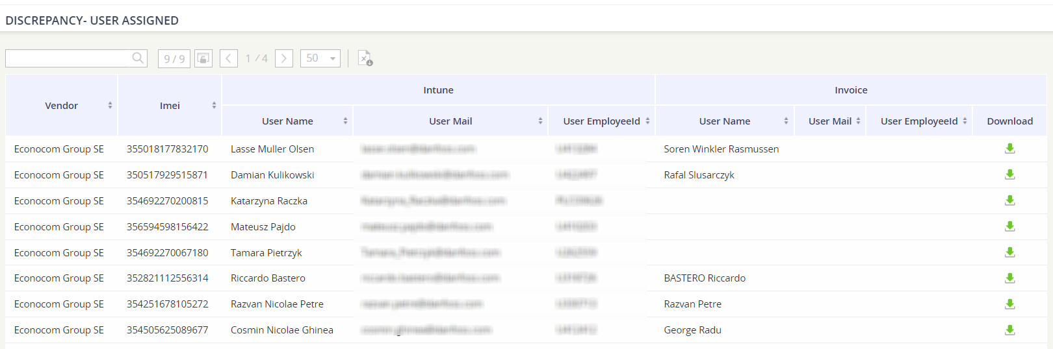The width and height of the screenshot is (1053, 349).
Task: Click the Invoice group header
Action: pyautogui.click(x=851, y=90)
